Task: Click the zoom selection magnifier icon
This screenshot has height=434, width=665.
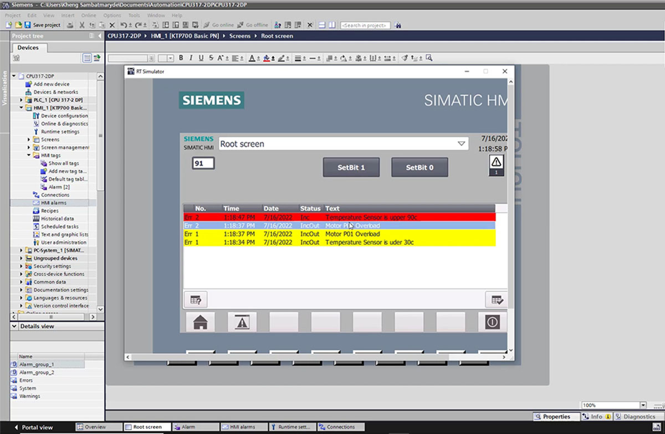Action: [x=428, y=58]
